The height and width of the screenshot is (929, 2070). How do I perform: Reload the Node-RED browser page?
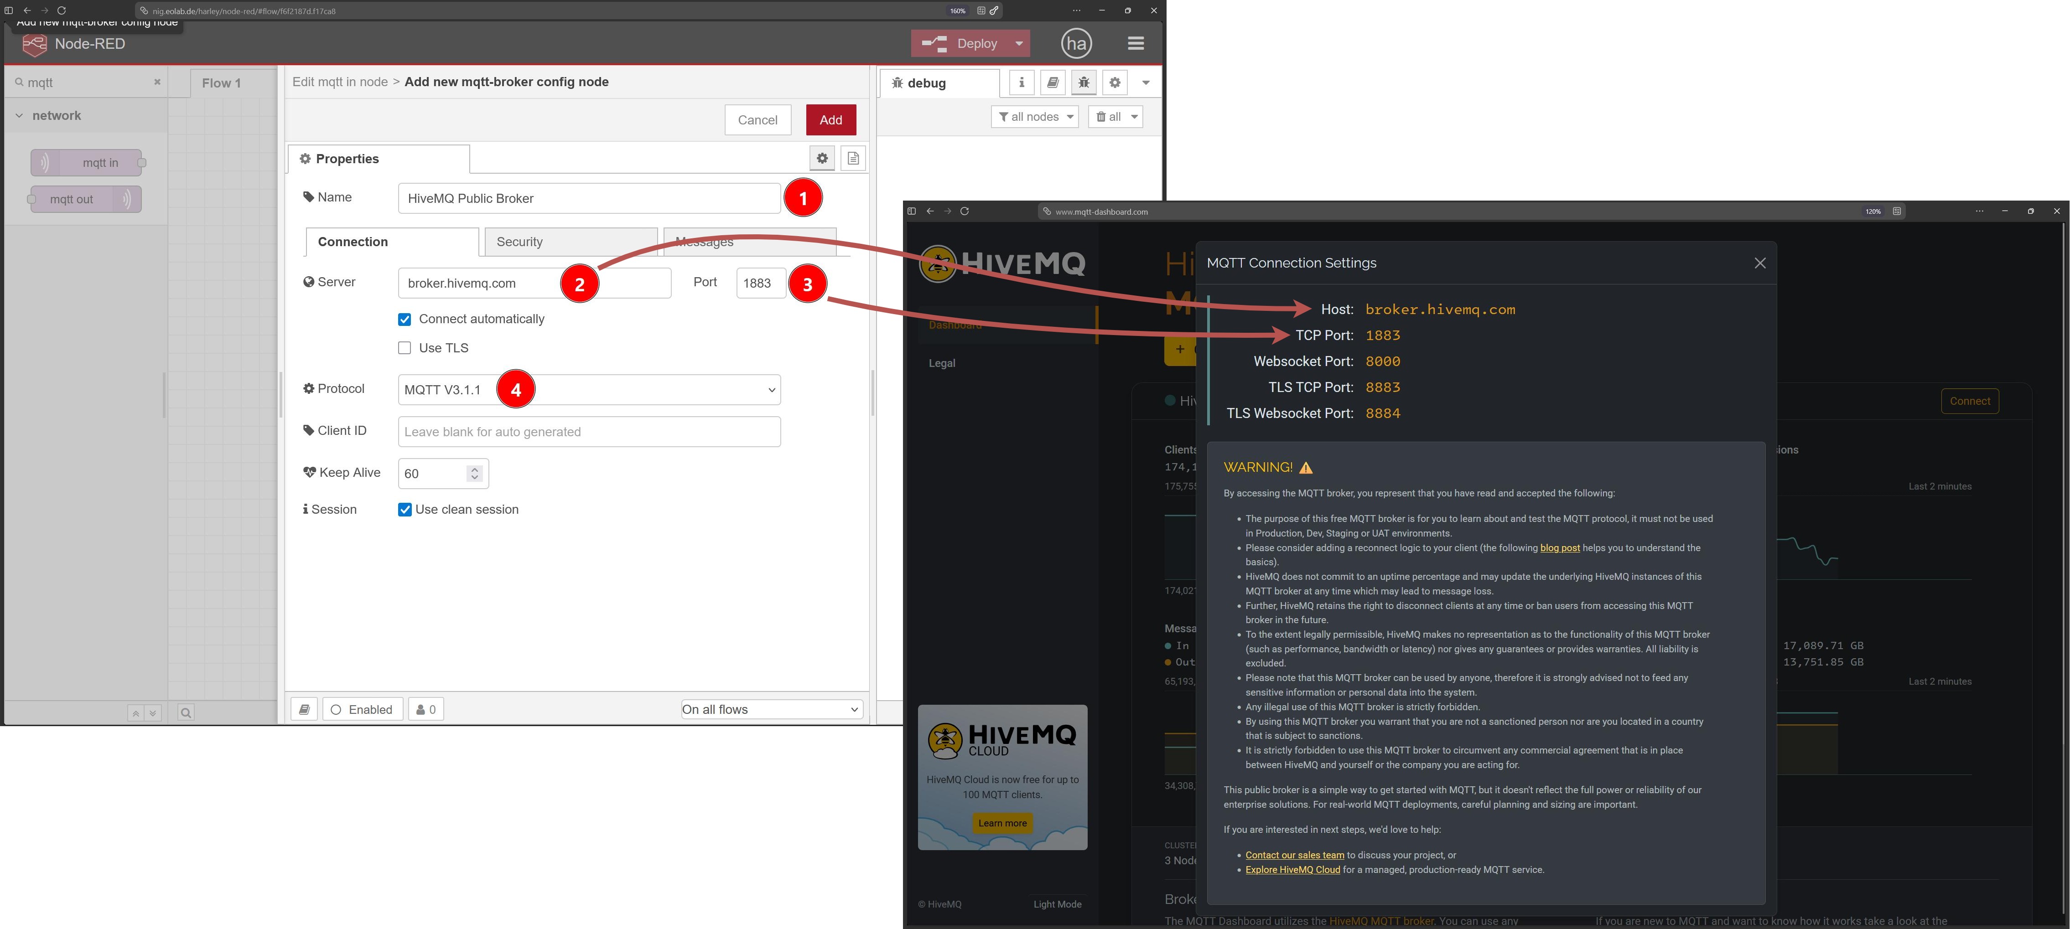point(61,10)
